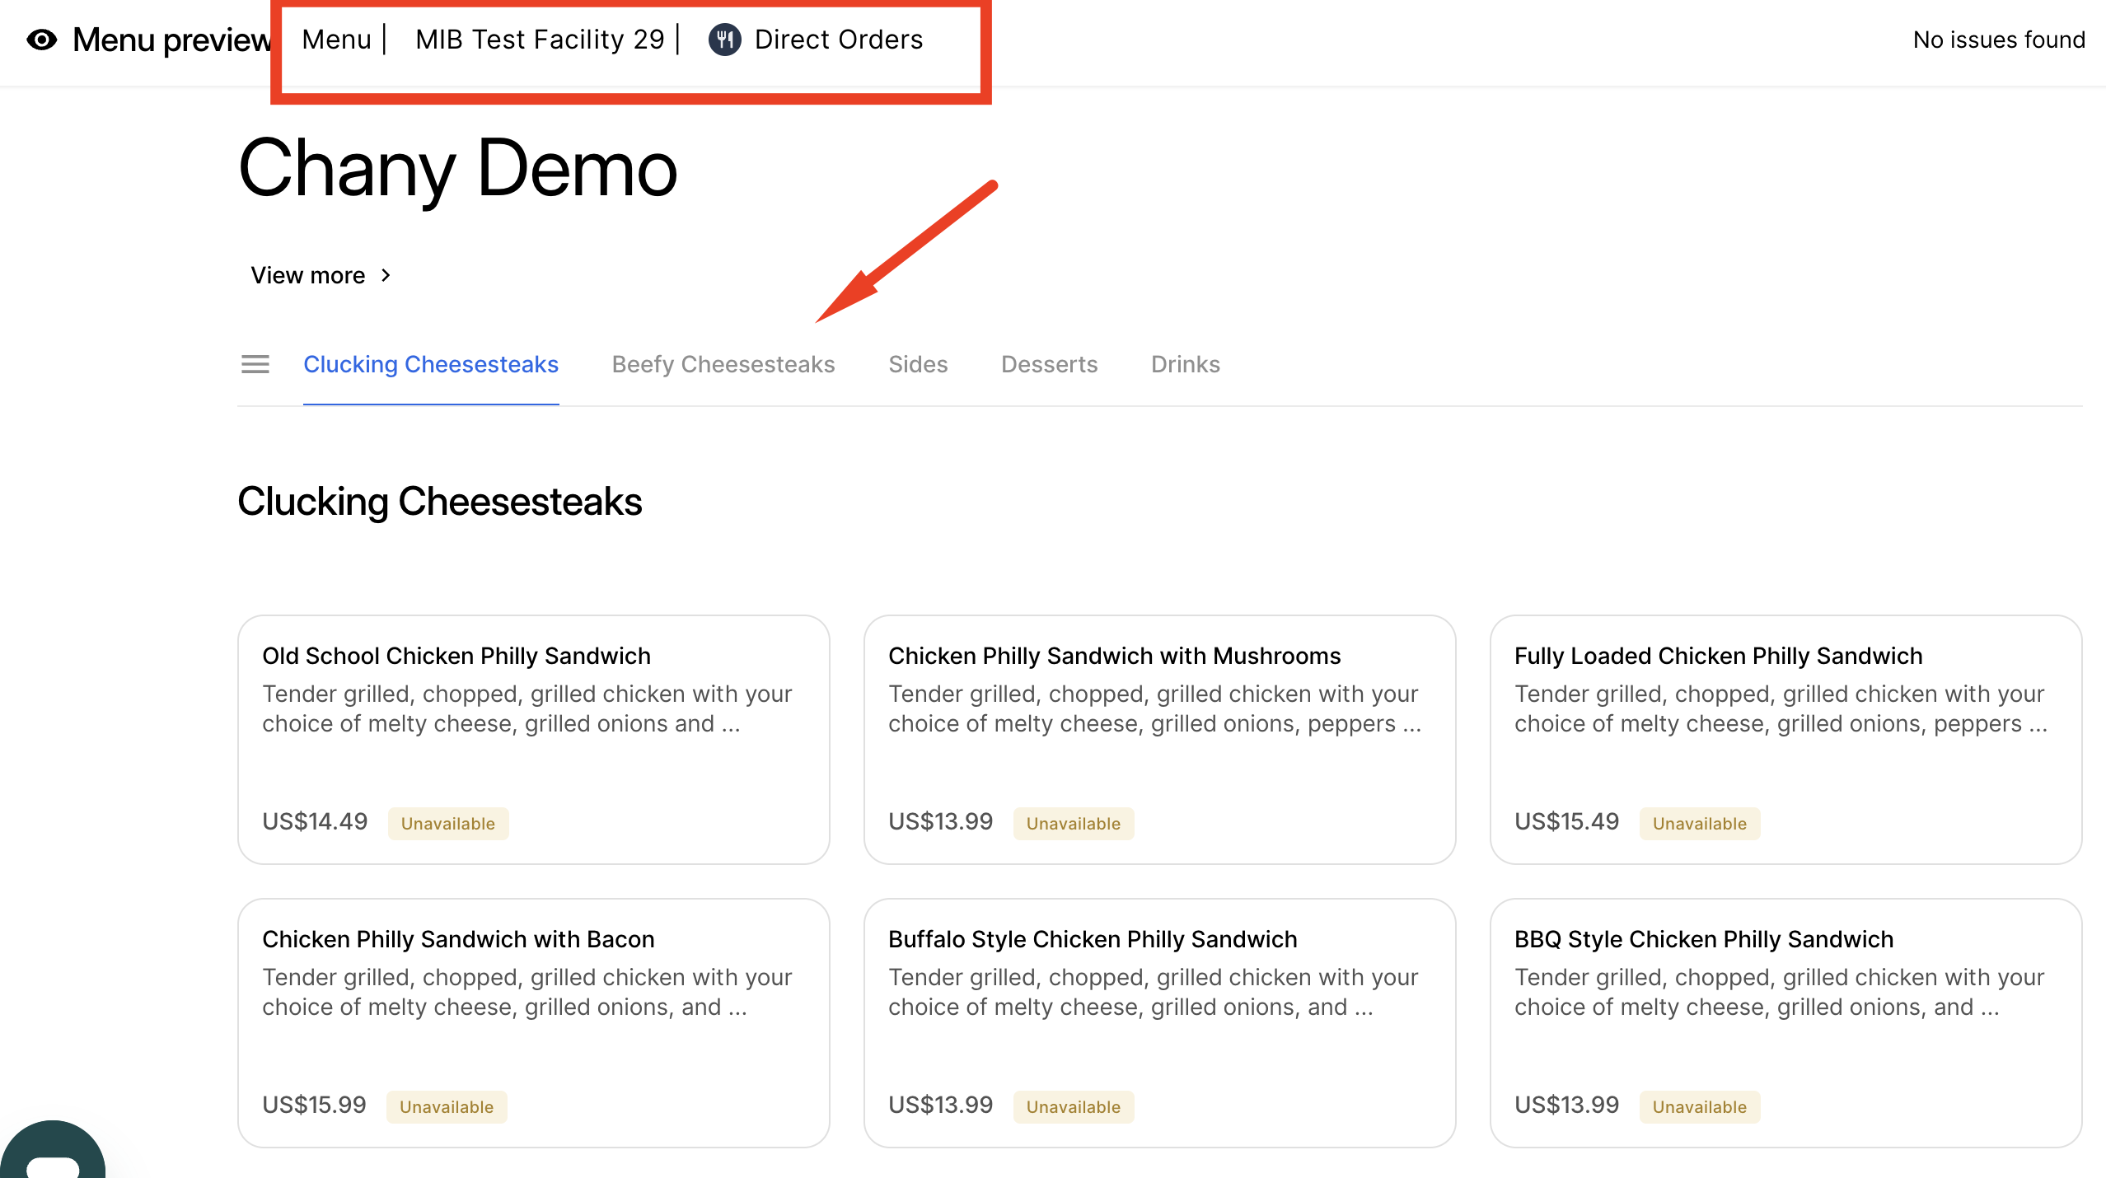Switch to Beefy Cheesesteaks tab
The width and height of the screenshot is (2106, 1178).
[x=723, y=364]
